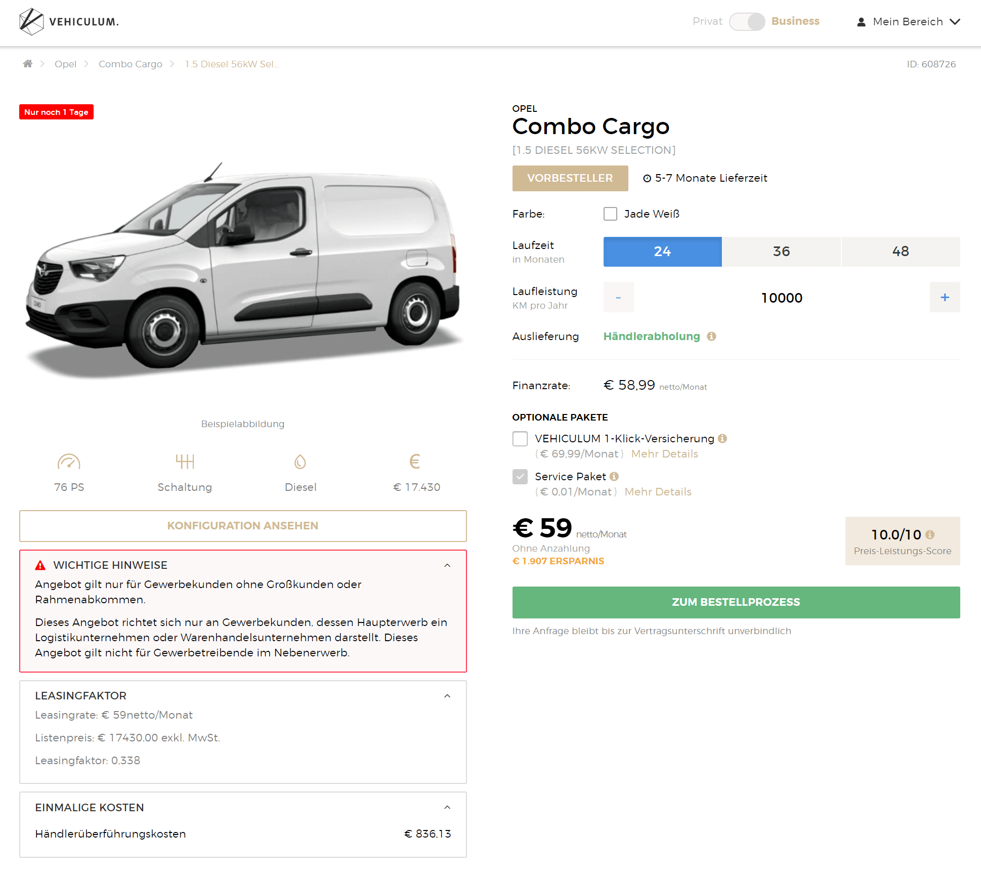Click the Händlerüberführungskosten label
The height and width of the screenshot is (874, 981).
[110, 834]
